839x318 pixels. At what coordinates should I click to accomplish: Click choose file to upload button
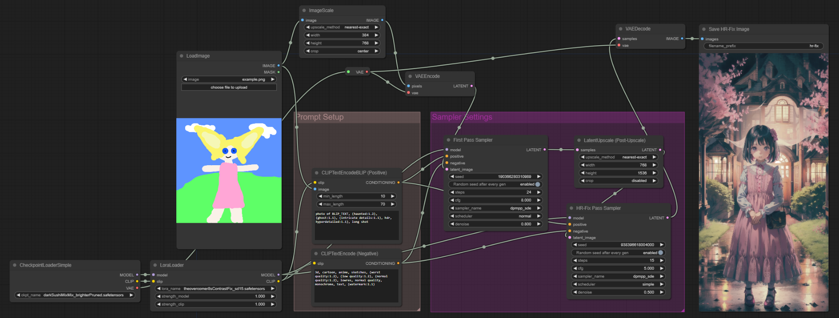click(x=229, y=87)
